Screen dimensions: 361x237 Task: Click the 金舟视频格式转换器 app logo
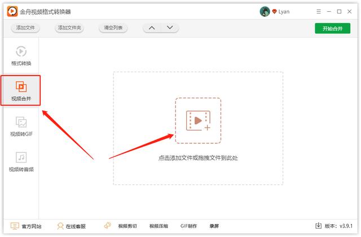(x=12, y=11)
